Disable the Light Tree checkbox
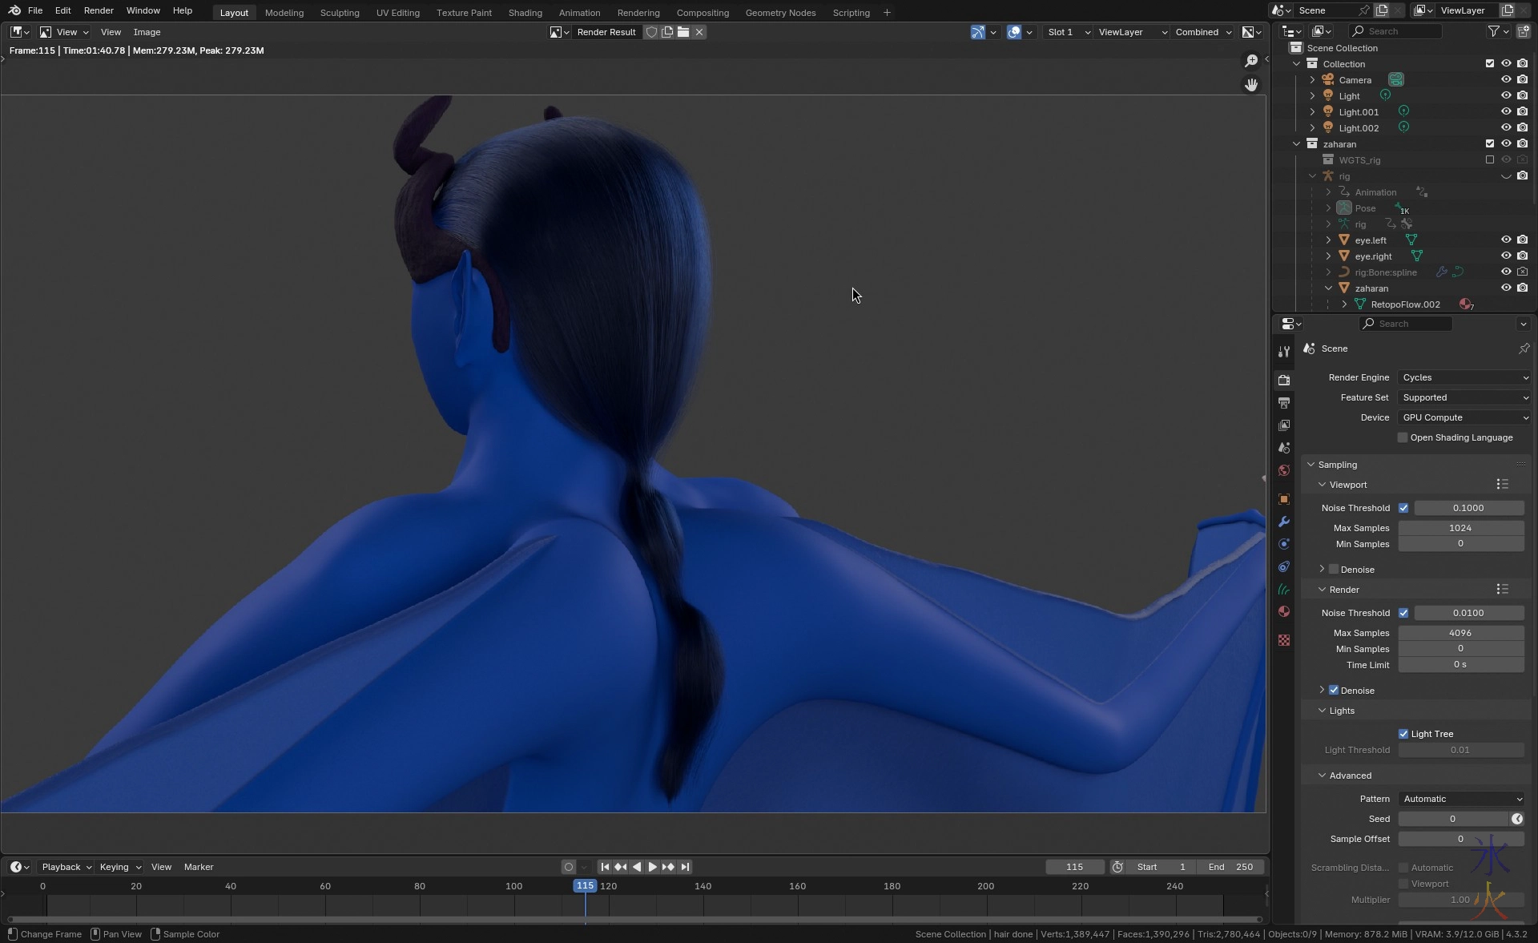 point(1403,734)
